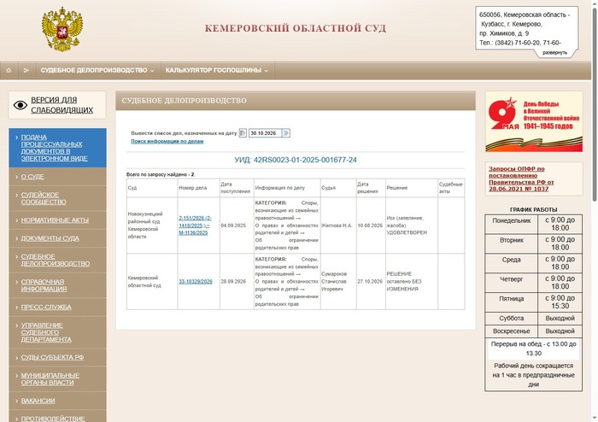Viewport: 598px width, 422px height.
Task: Click Судебные акты column header
Action: pyautogui.click(x=451, y=188)
